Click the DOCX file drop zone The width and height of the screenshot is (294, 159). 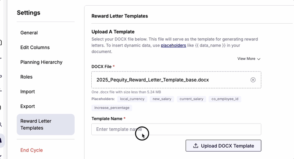pos(176,80)
